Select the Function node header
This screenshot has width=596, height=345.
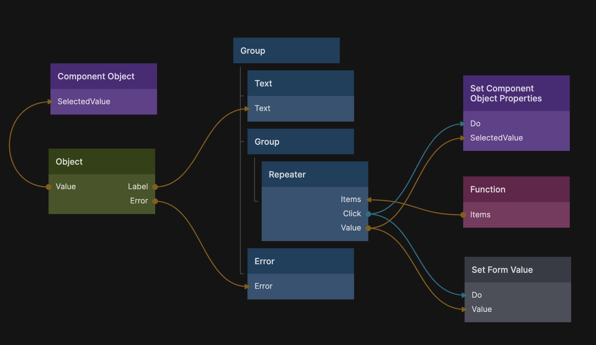[516, 189]
